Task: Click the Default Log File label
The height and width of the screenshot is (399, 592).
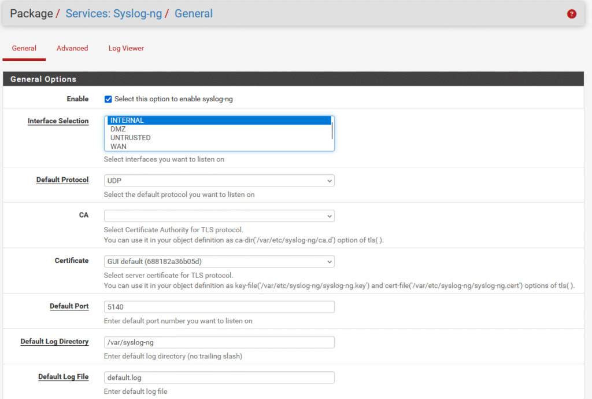Action: point(64,376)
